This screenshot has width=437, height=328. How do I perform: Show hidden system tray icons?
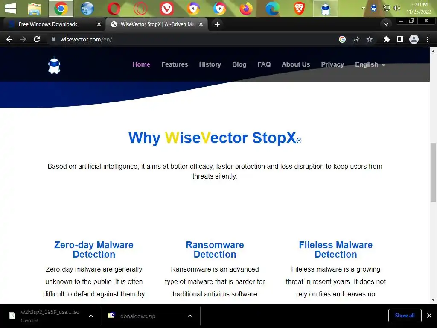363,8
